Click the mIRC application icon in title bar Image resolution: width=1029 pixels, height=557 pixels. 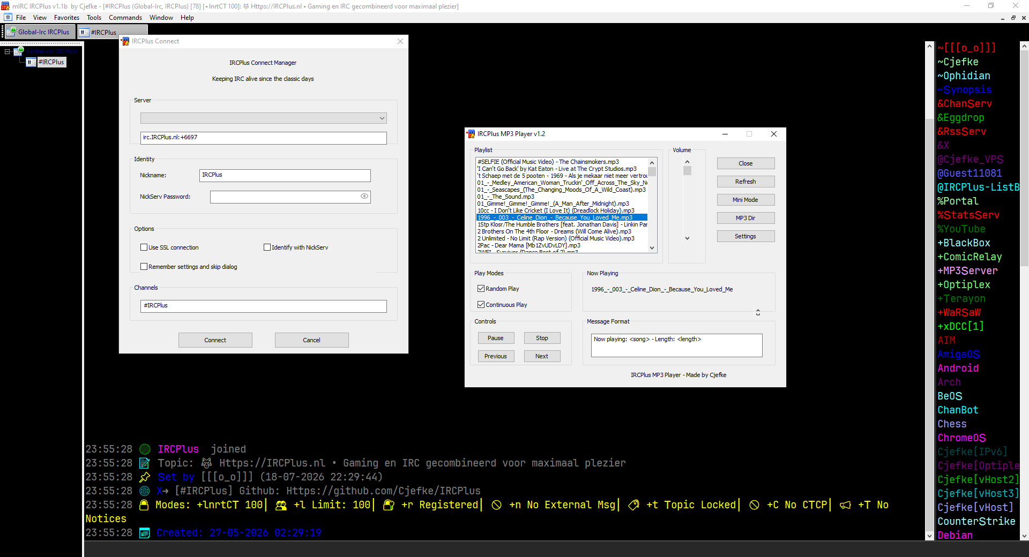5,6
